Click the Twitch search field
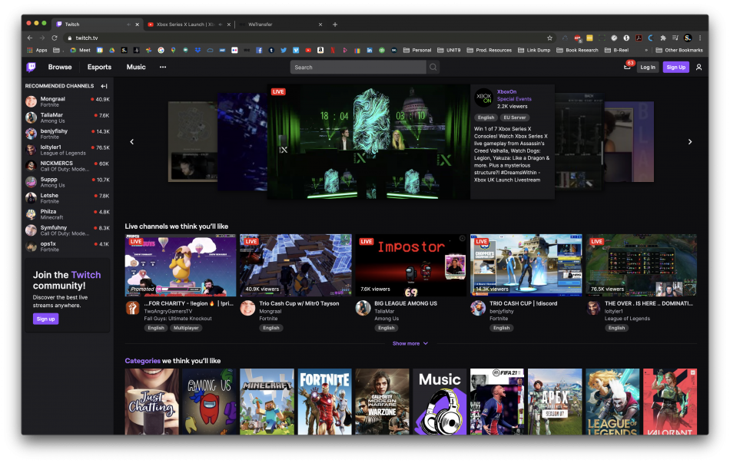 [358, 67]
